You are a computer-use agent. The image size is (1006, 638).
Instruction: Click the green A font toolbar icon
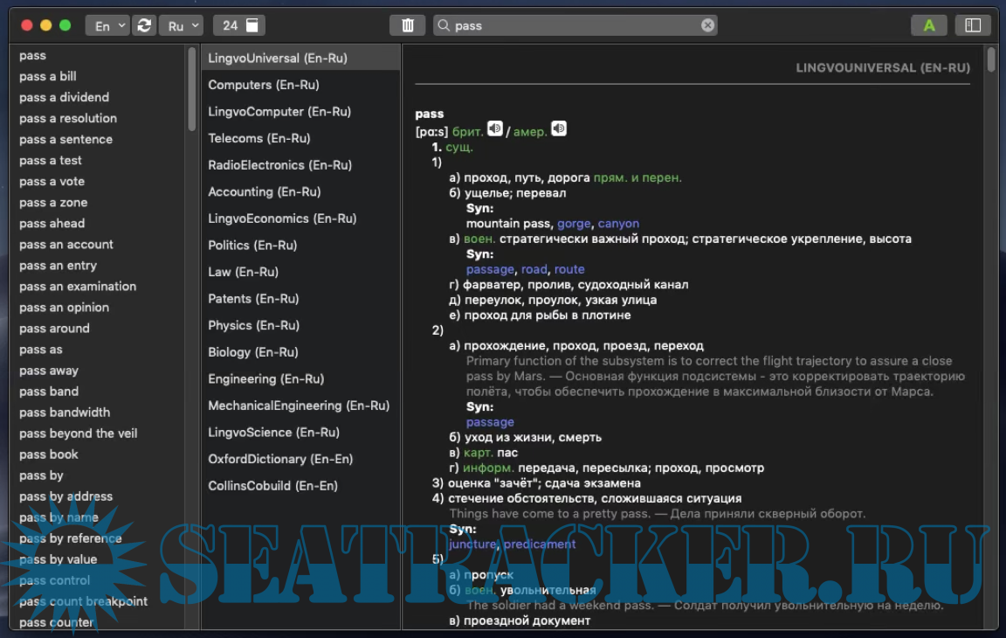point(929,25)
